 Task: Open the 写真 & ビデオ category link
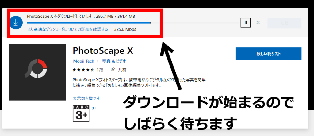(114, 61)
